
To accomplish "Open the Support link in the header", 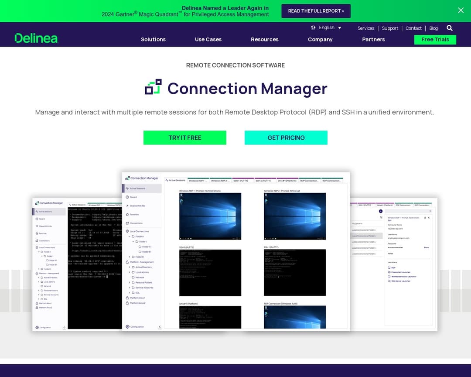I will point(390,28).
